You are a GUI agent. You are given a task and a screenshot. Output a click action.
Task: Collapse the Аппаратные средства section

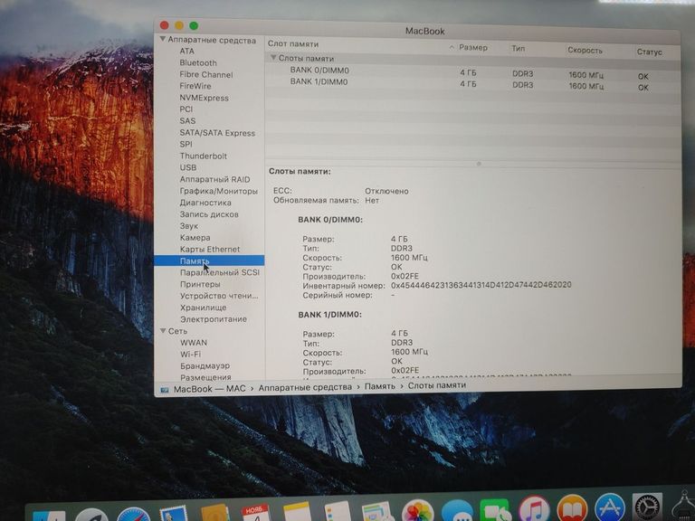pyautogui.click(x=163, y=40)
